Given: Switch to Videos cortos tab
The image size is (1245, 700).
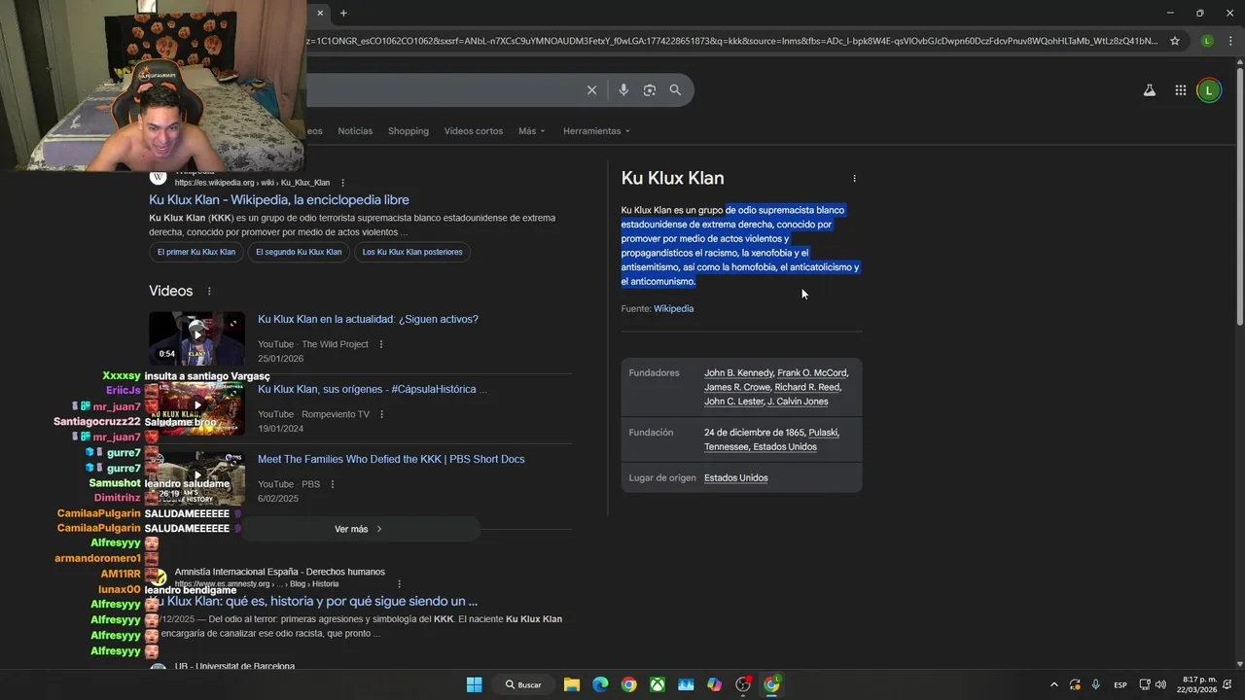Looking at the screenshot, I should [474, 131].
